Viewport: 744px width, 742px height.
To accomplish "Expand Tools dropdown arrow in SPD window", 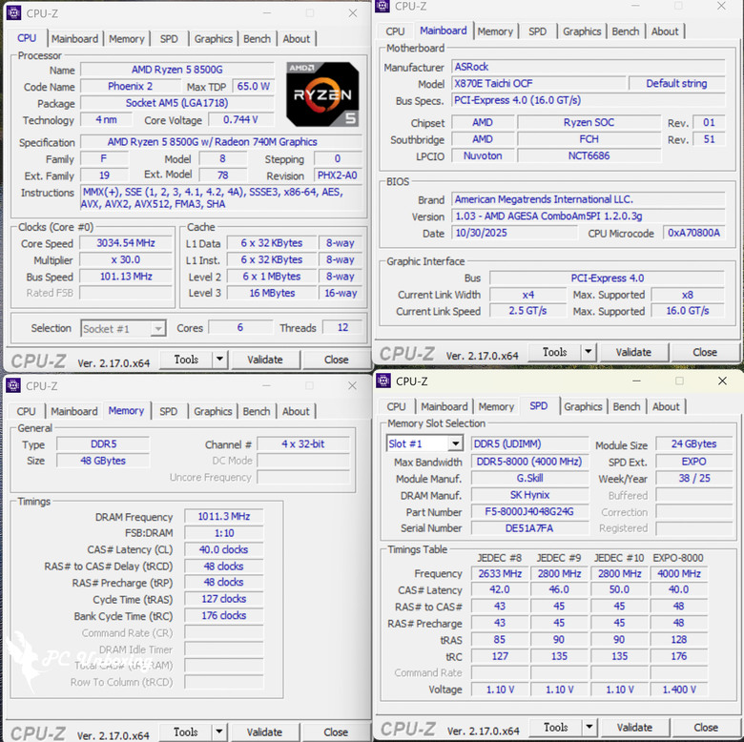I will 589,728.
